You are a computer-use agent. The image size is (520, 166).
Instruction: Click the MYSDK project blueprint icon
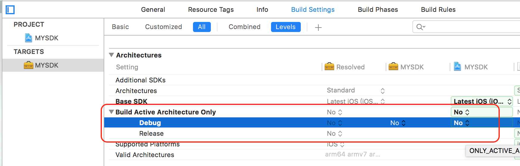pos(29,38)
